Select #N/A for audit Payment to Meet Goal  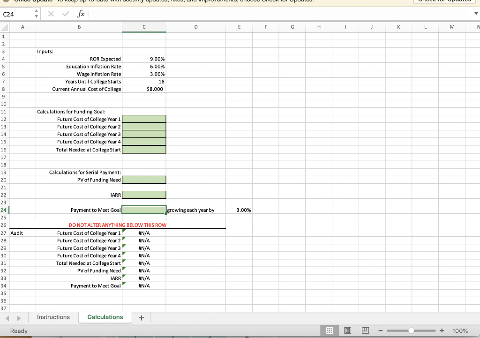point(144,285)
